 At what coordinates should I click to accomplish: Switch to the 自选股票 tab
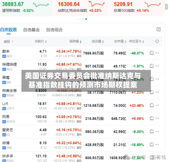click(x=9, y=30)
